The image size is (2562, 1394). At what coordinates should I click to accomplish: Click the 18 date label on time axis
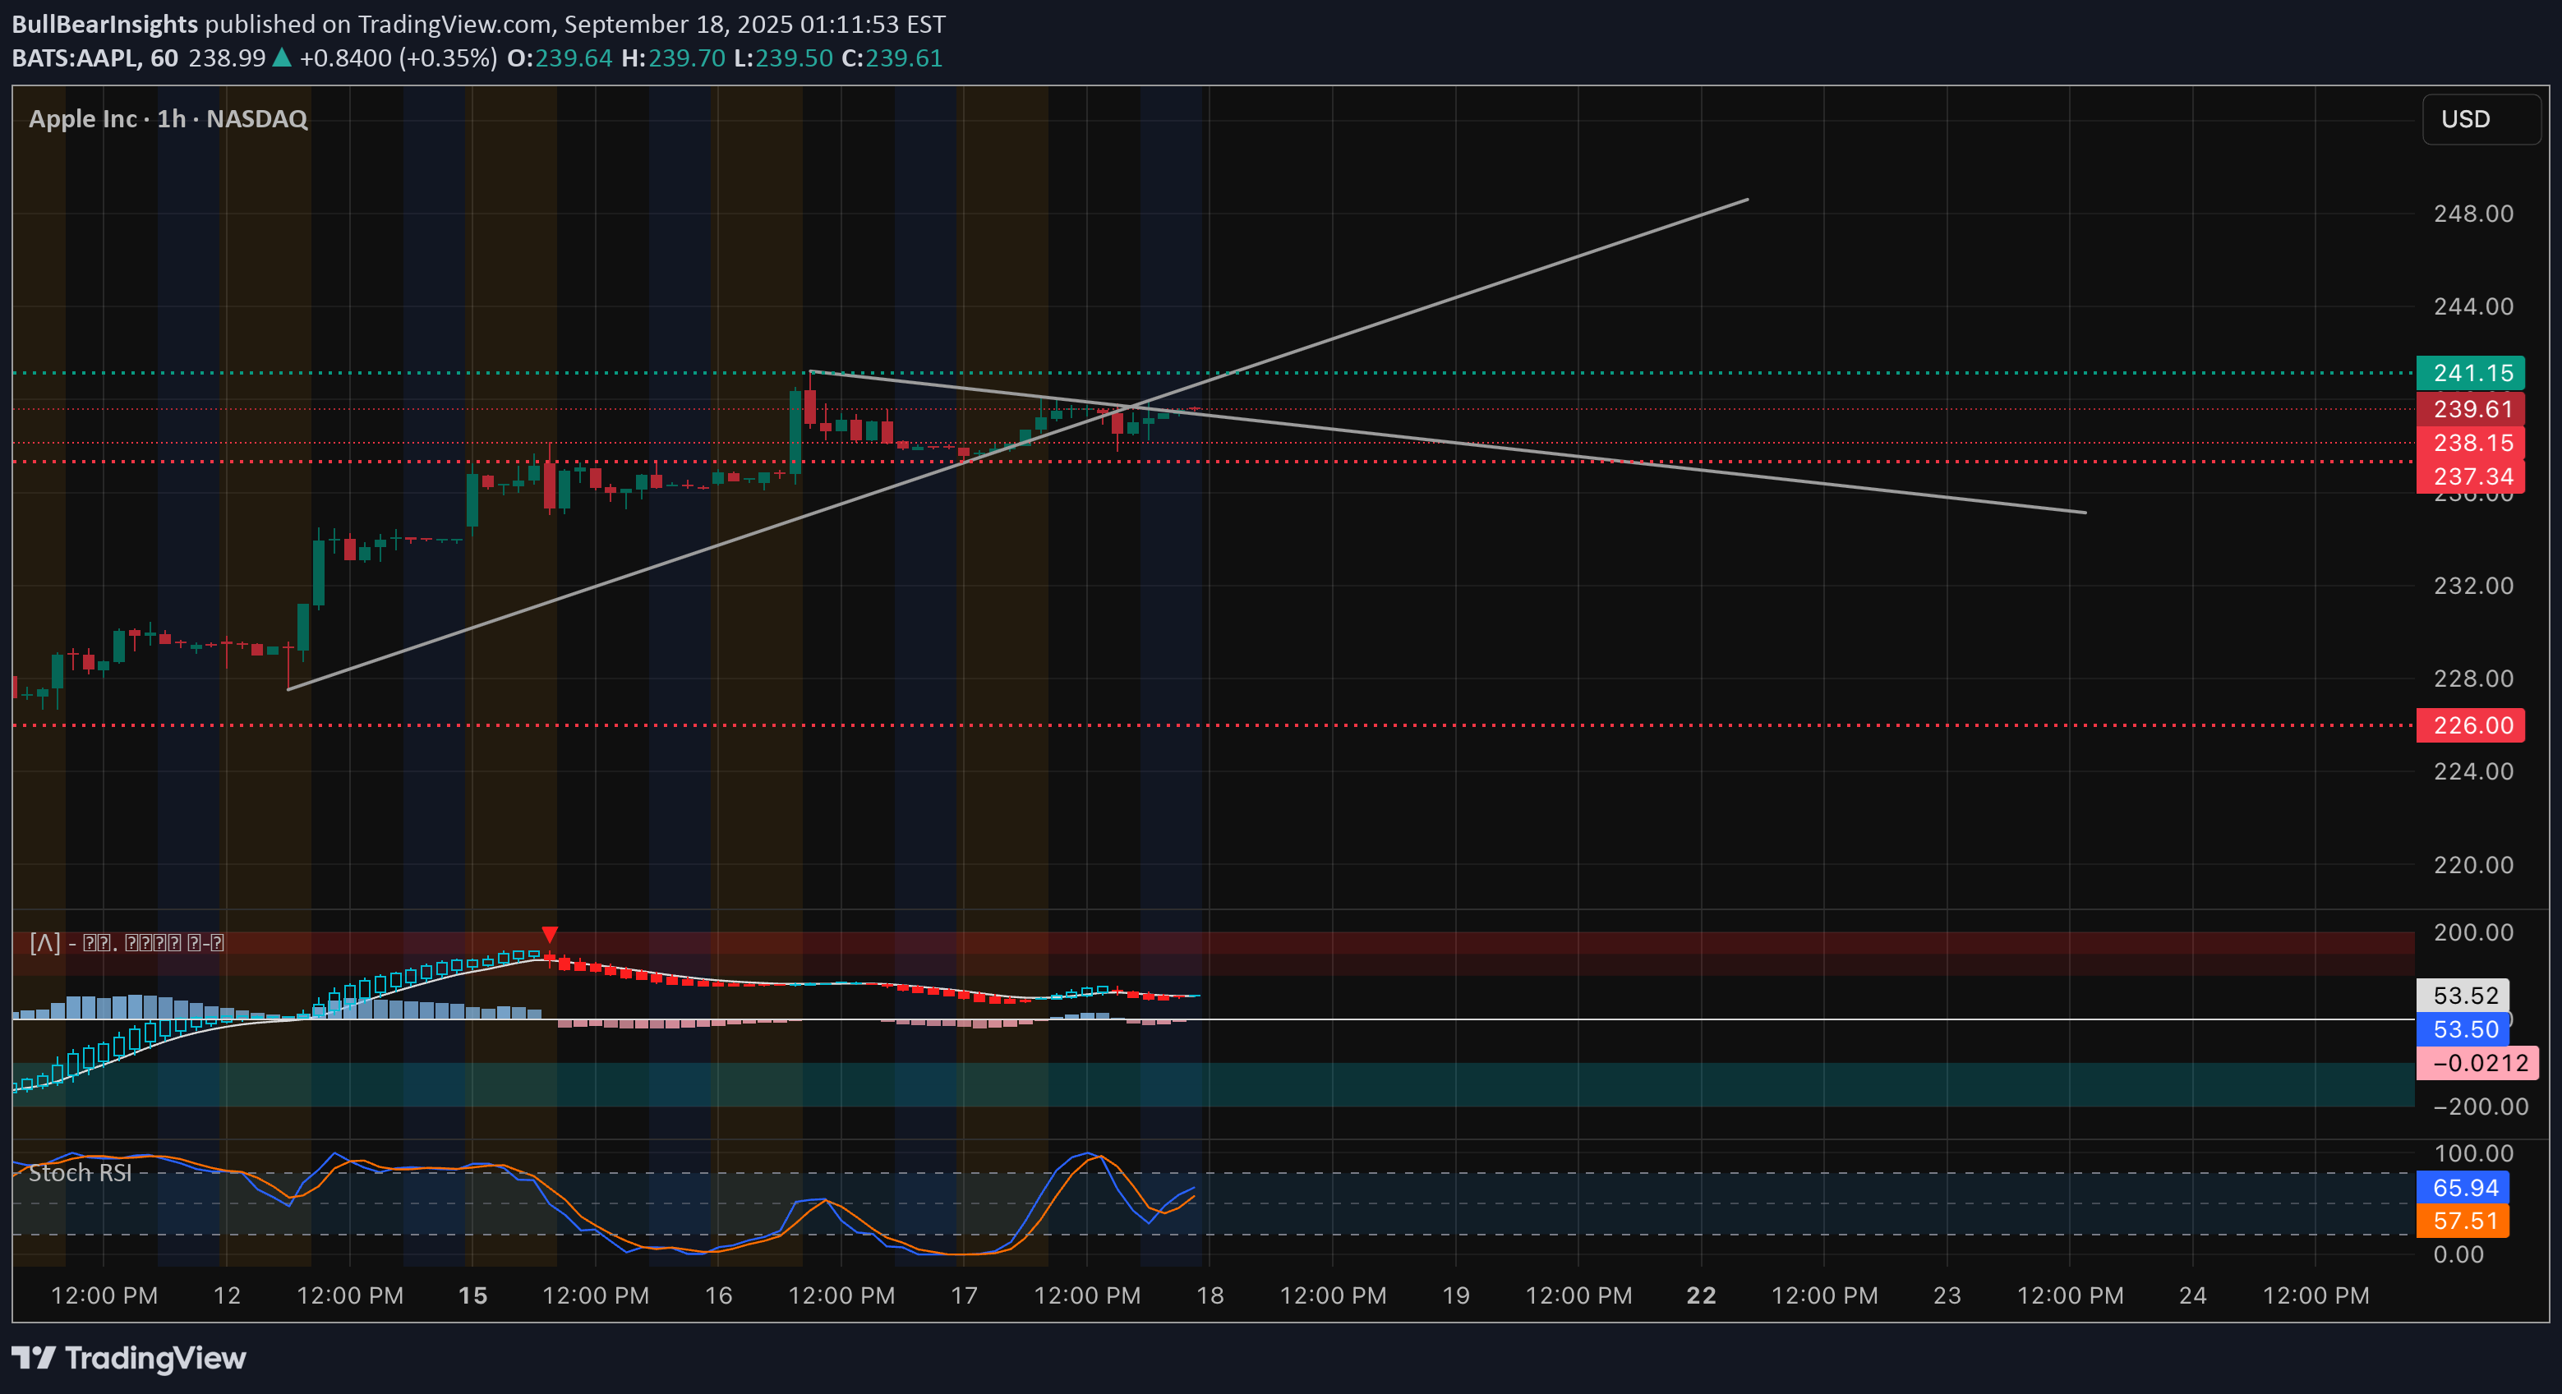pyautogui.click(x=1210, y=1295)
